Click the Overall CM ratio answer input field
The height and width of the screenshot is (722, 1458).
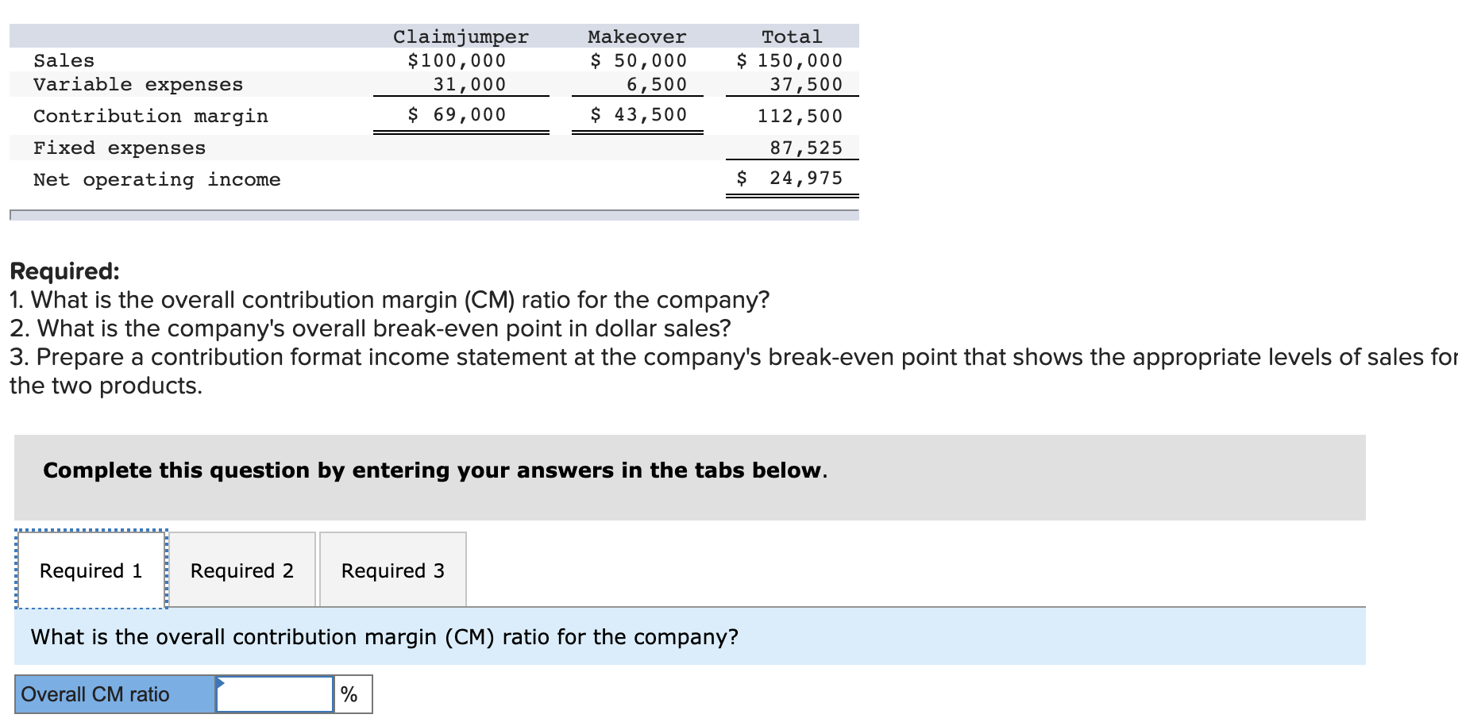tap(274, 693)
